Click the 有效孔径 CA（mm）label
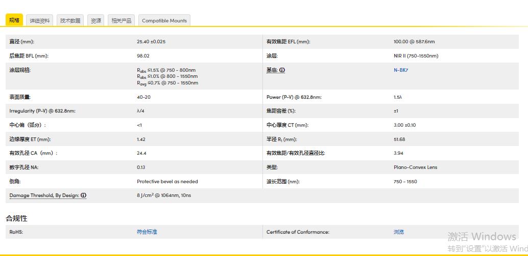The width and height of the screenshot is (528, 256). pos(33,153)
